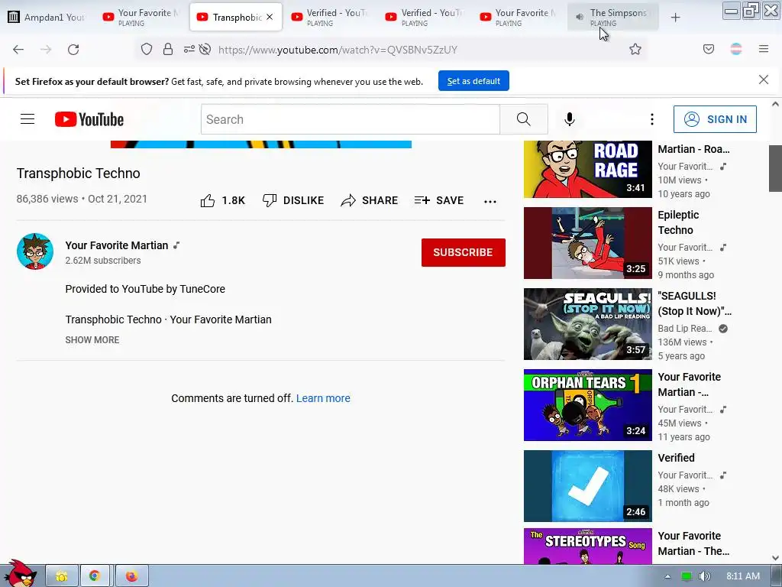This screenshot has height=587, width=782.
Task: Bookmark this page with the star
Action: coord(635,49)
